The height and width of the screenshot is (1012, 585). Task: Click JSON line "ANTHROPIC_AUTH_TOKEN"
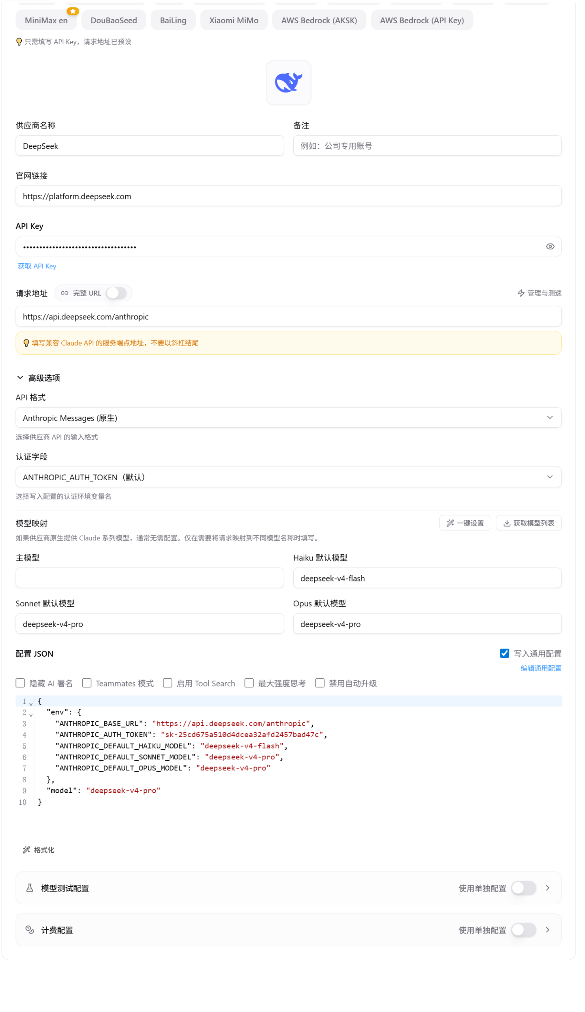(x=191, y=734)
